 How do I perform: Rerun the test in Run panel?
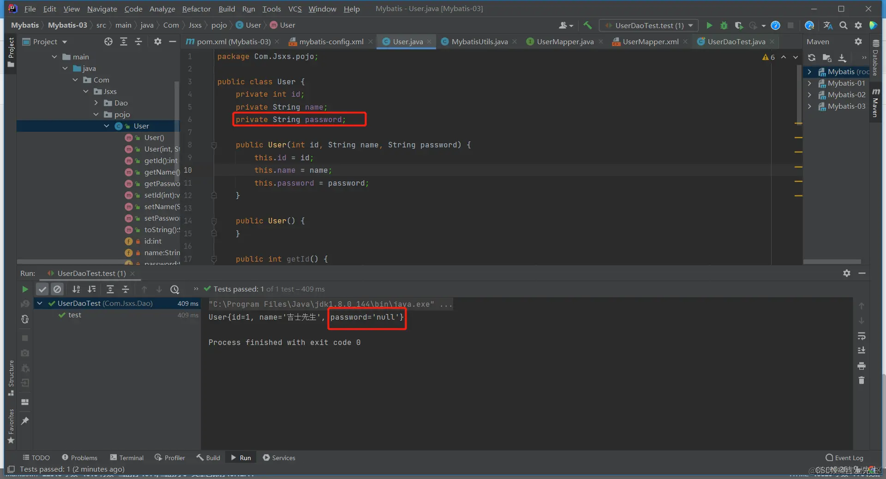coord(25,289)
